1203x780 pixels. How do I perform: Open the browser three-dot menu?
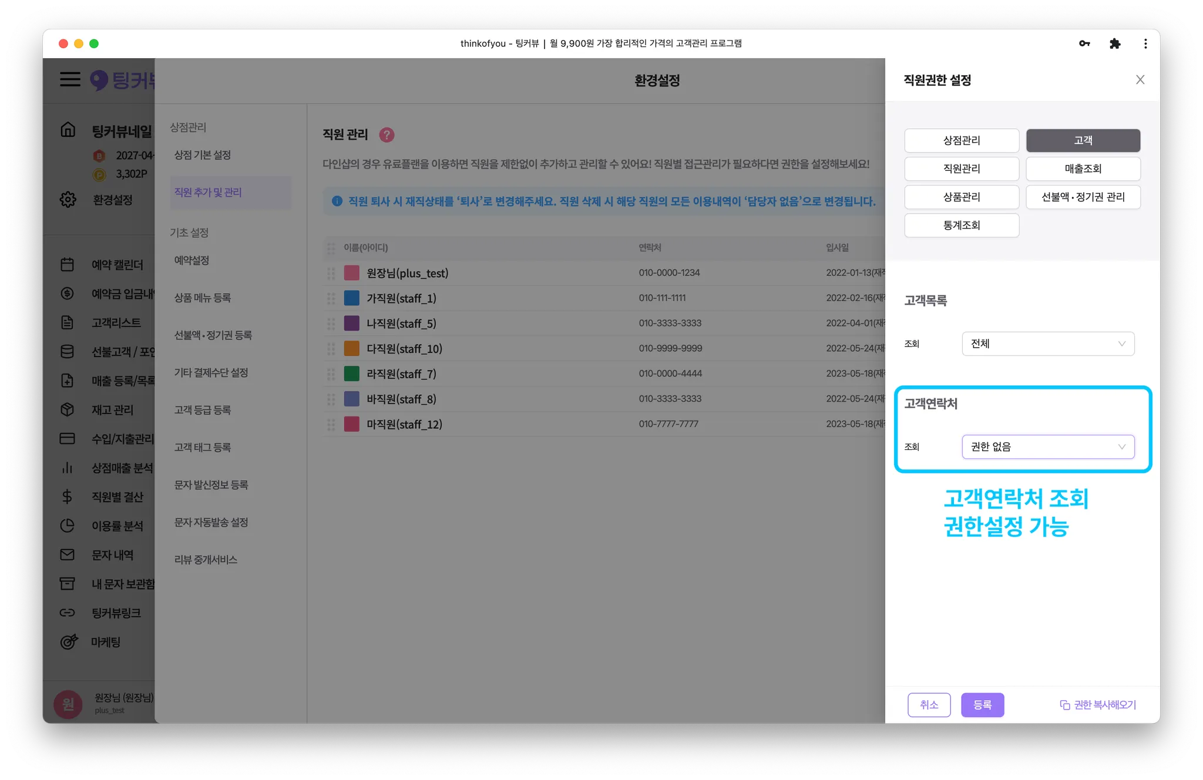(1145, 43)
